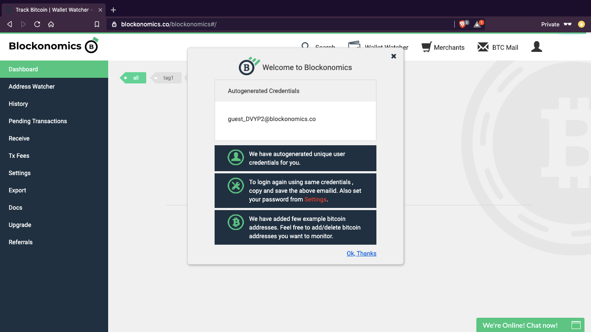Open Upgrade in sidebar
The image size is (591, 332).
(x=54, y=225)
